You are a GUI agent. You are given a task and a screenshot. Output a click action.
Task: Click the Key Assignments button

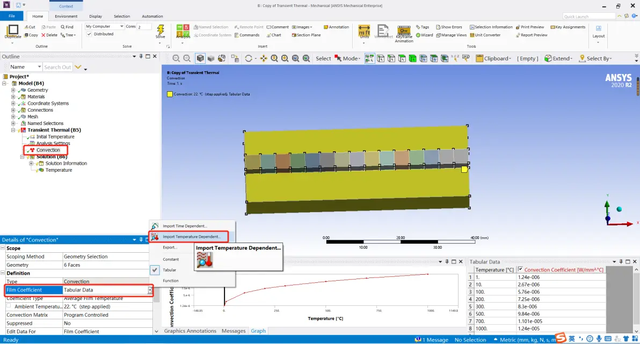(x=568, y=27)
